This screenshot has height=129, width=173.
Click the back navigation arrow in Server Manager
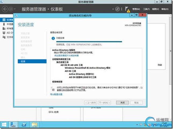click(5, 9)
